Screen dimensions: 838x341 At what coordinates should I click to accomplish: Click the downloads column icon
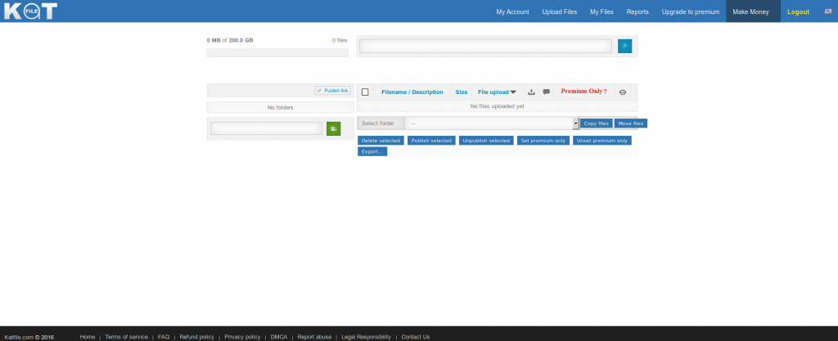pyautogui.click(x=532, y=92)
